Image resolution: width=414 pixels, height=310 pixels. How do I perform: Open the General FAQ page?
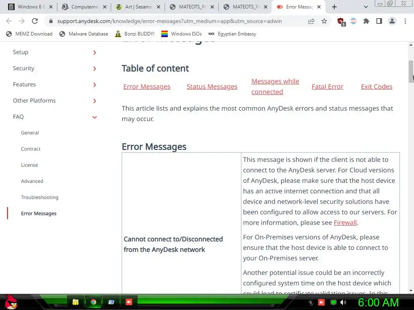30,132
